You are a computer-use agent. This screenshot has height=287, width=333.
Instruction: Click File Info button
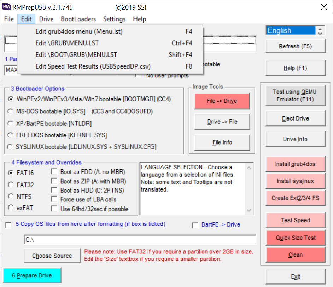(x=222, y=142)
